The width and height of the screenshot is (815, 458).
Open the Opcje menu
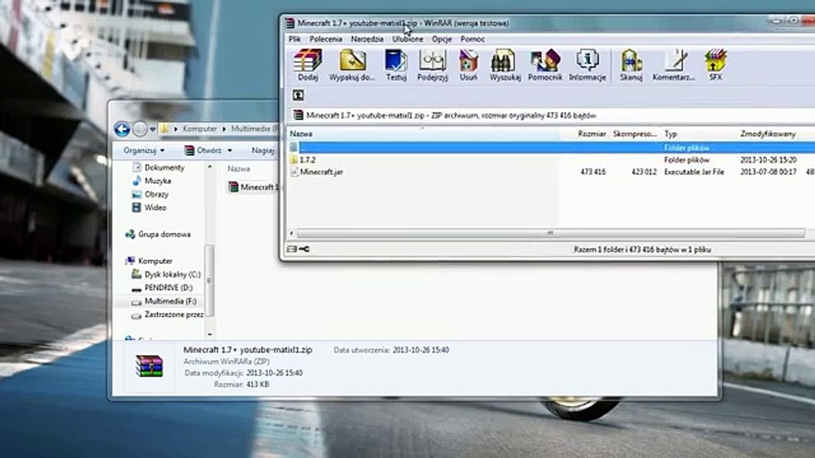click(442, 39)
